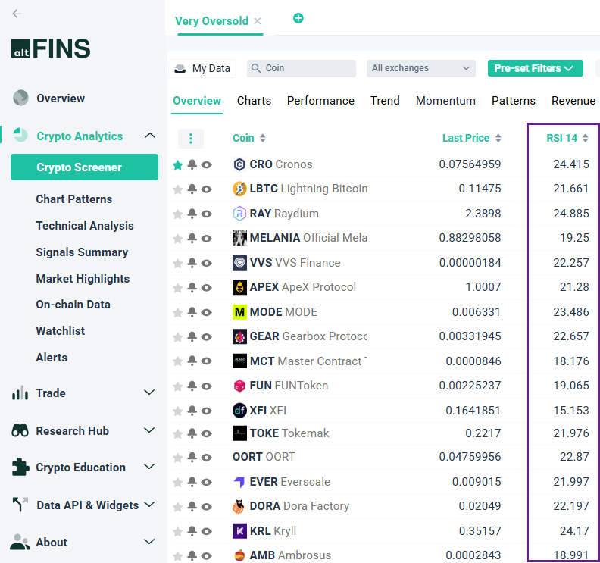Image resolution: width=600 pixels, height=563 pixels.
Task: Click the alert bell icon for CRO Cronos
Action: (192, 164)
